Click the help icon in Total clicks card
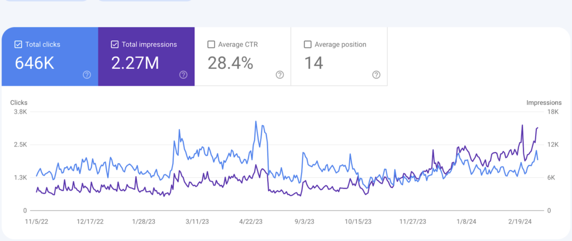 point(87,75)
